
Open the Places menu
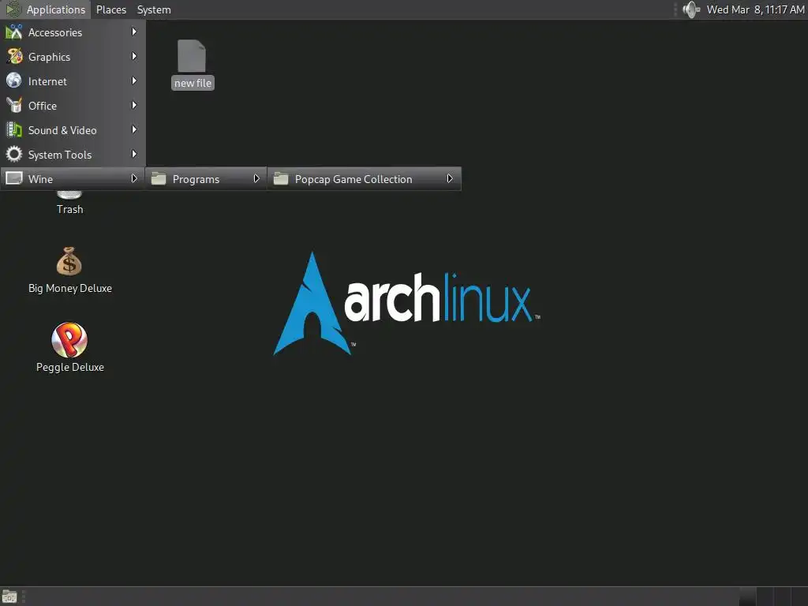pyautogui.click(x=110, y=9)
